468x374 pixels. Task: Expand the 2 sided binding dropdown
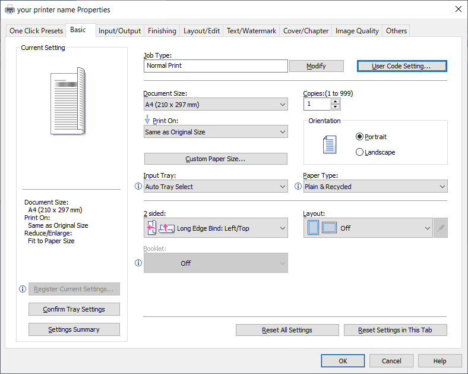click(216, 228)
